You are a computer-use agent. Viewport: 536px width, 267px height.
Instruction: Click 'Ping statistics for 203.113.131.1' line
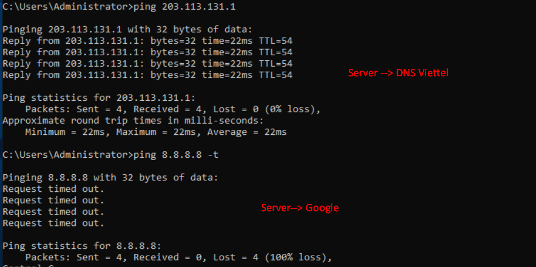[99, 98]
